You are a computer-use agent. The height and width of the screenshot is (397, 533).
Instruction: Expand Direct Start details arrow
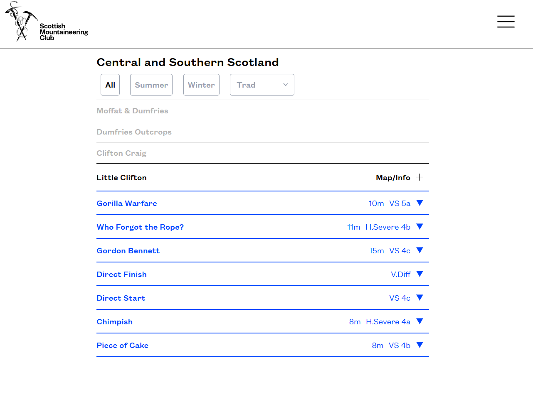419,298
